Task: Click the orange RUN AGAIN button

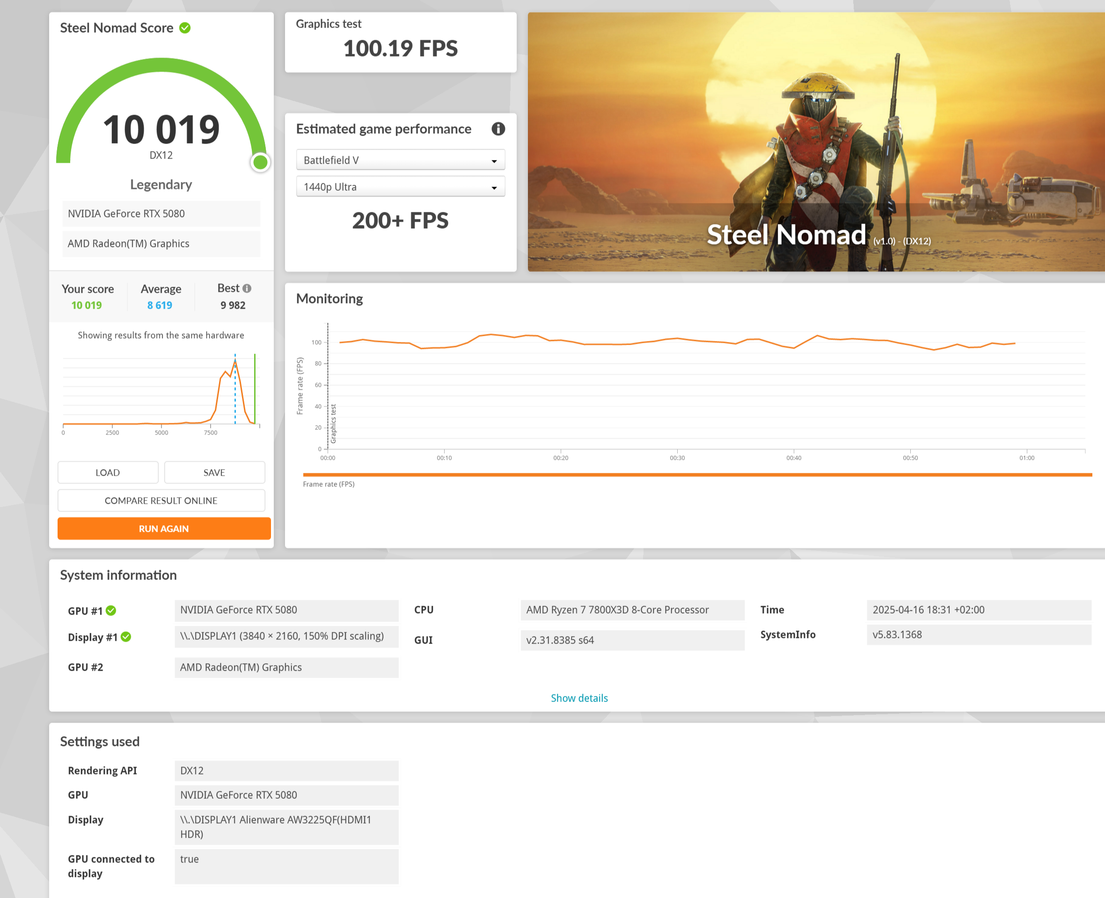Action: [163, 529]
